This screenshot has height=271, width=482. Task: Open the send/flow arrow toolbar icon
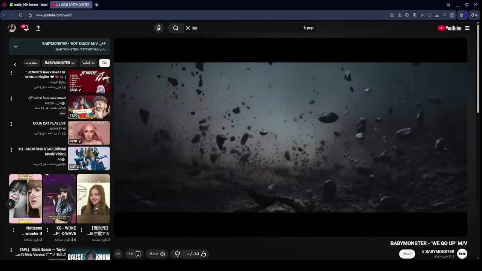pyautogui.click(x=422, y=15)
